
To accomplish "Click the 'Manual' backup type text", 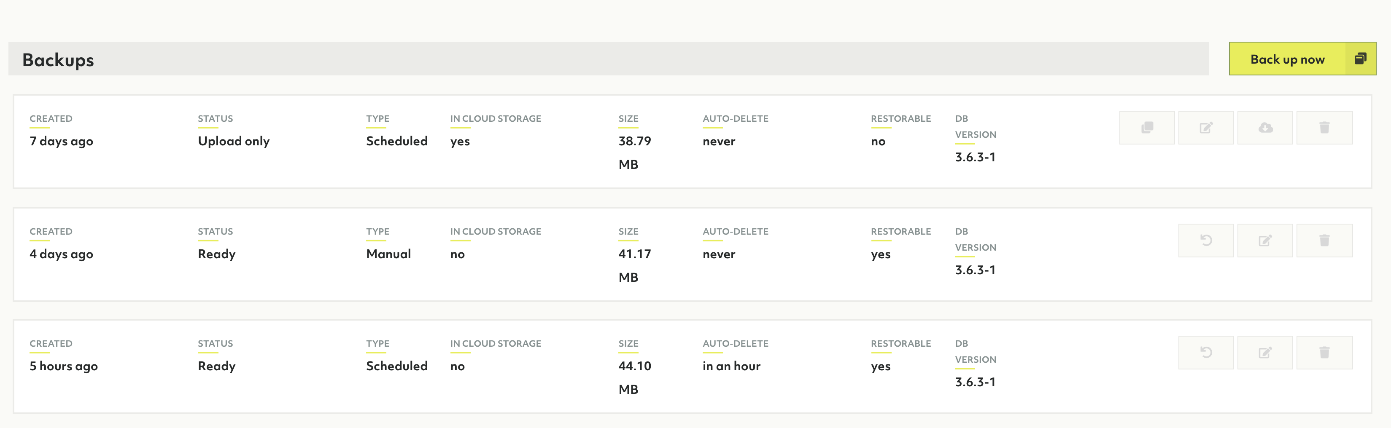I will pos(388,254).
